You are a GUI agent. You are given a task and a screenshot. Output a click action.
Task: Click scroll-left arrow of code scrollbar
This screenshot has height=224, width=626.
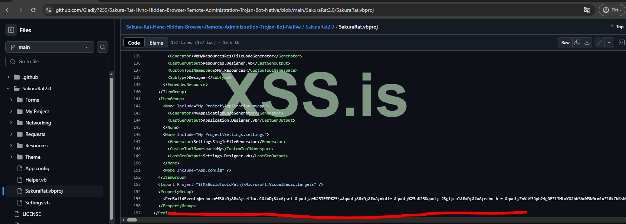pyautogui.click(x=123, y=220)
